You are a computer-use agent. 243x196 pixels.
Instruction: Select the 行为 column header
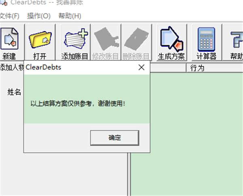click(197, 68)
